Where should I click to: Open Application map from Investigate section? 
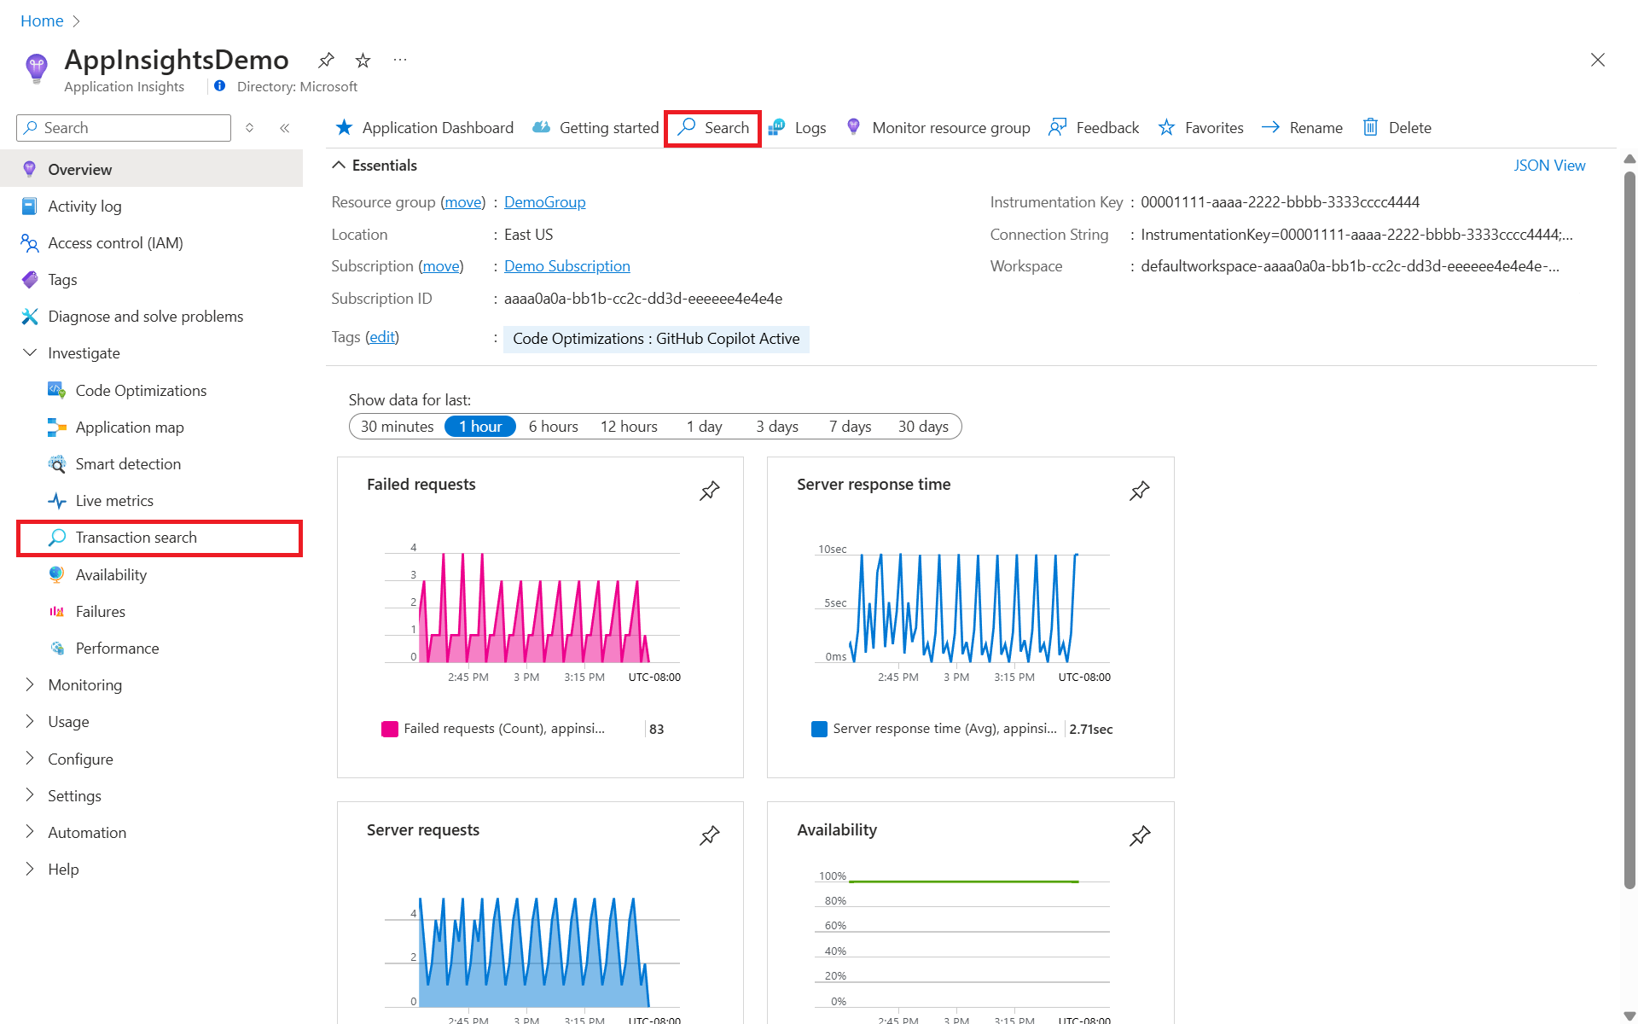click(x=130, y=428)
